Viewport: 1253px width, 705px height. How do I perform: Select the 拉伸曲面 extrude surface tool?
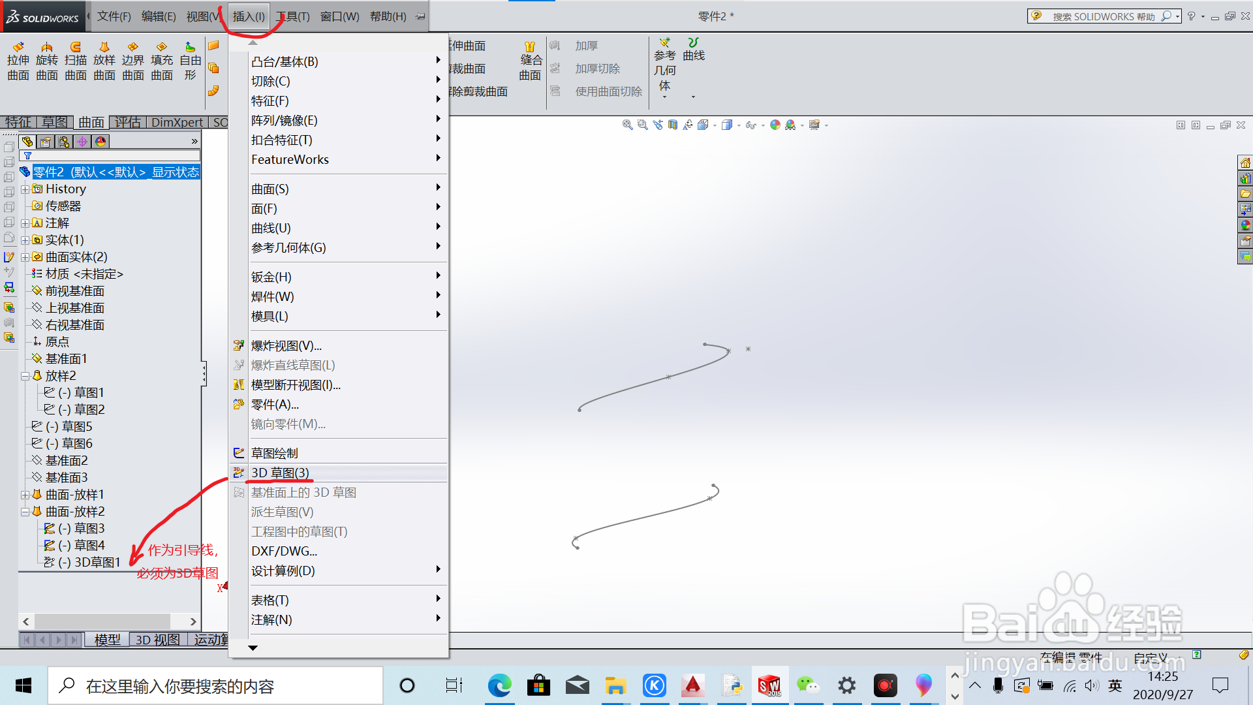(x=18, y=61)
